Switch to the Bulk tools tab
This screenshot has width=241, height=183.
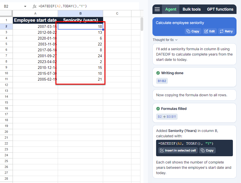click(x=191, y=9)
